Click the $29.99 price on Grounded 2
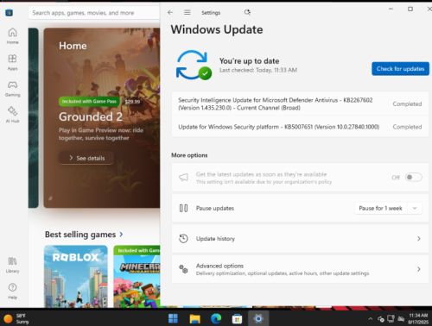This screenshot has height=326, width=432. [x=132, y=102]
